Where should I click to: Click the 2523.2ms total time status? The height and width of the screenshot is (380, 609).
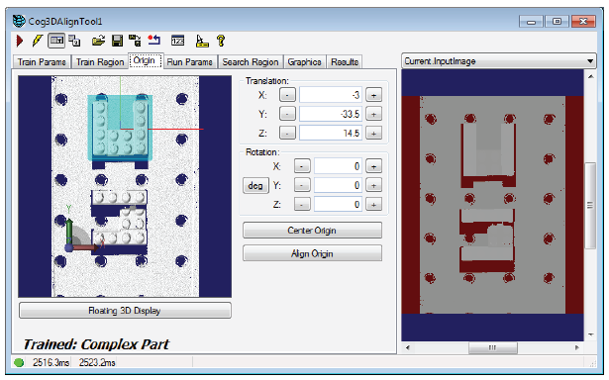(97, 362)
